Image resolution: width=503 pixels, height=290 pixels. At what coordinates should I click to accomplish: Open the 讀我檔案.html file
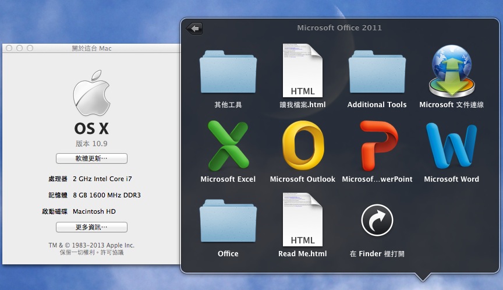(303, 70)
